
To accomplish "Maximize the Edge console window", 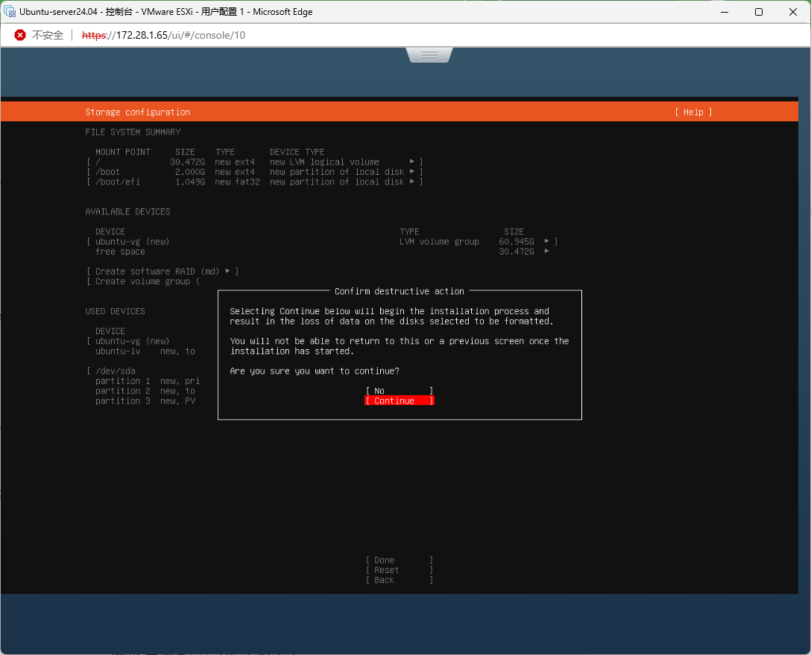I will pyautogui.click(x=758, y=12).
